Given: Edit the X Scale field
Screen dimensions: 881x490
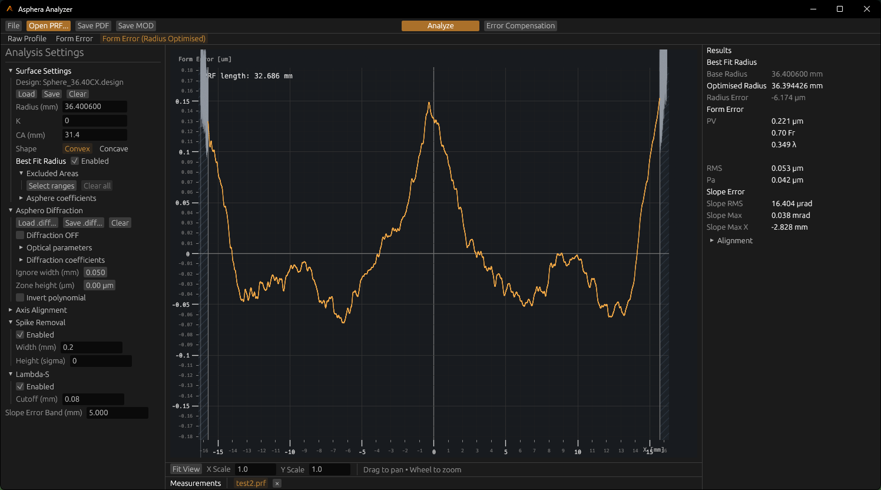Looking at the screenshot, I should (x=255, y=469).
